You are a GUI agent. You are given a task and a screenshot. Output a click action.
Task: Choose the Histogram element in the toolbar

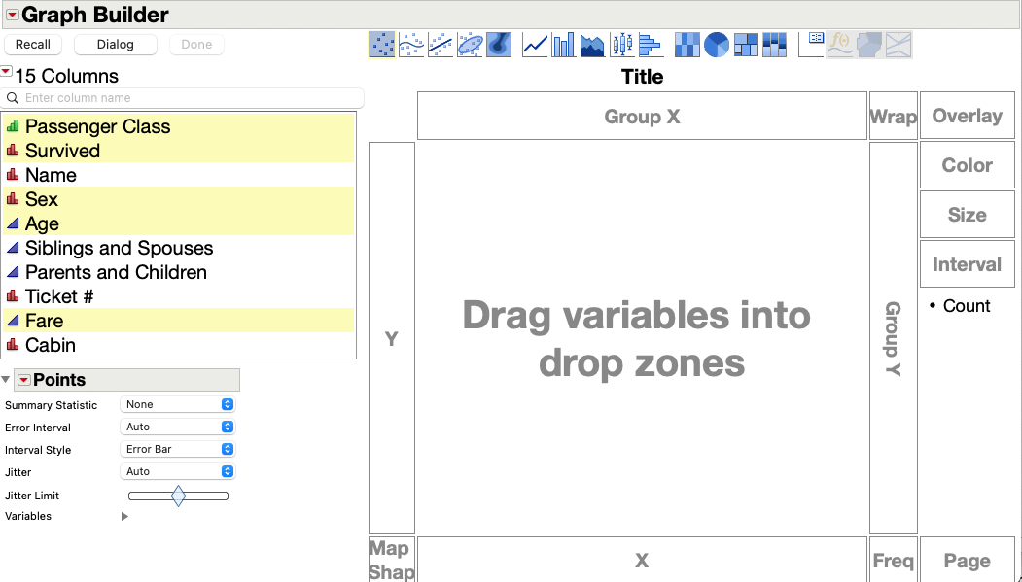coord(651,44)
